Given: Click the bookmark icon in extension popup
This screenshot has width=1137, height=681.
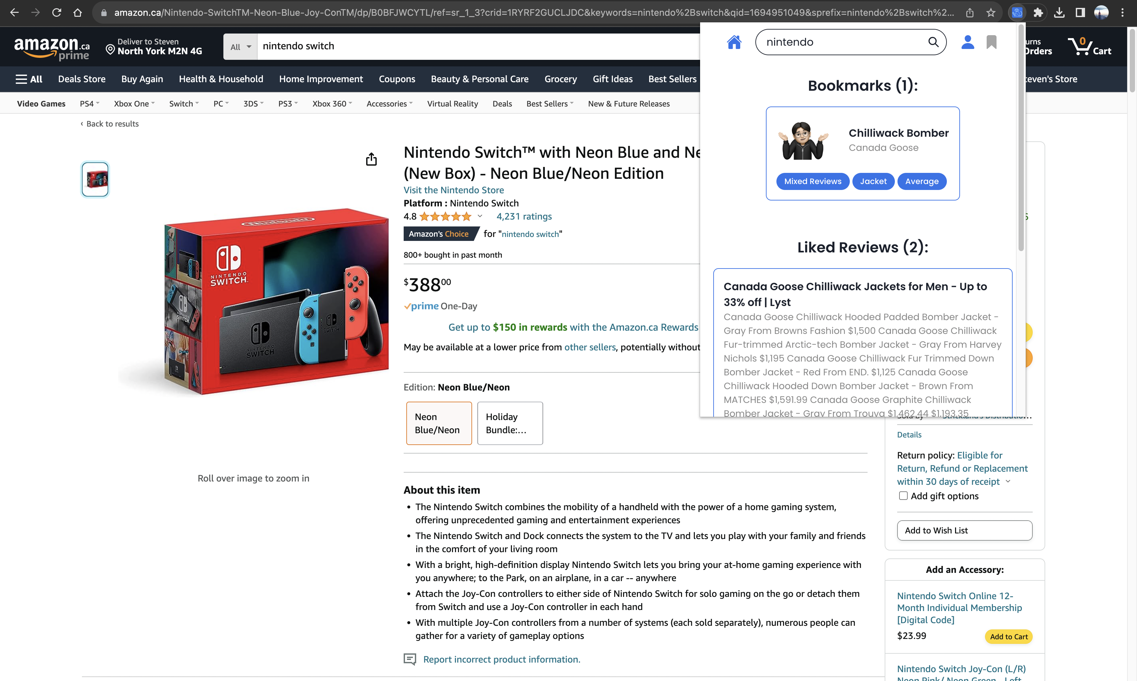Looking at the screenshot, I should coord(992,42).
